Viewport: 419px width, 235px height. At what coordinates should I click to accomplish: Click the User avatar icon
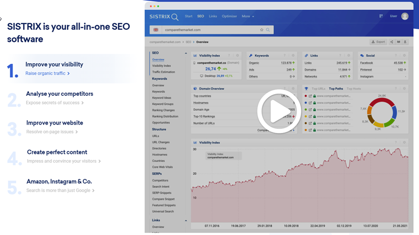tap(405, 16)
